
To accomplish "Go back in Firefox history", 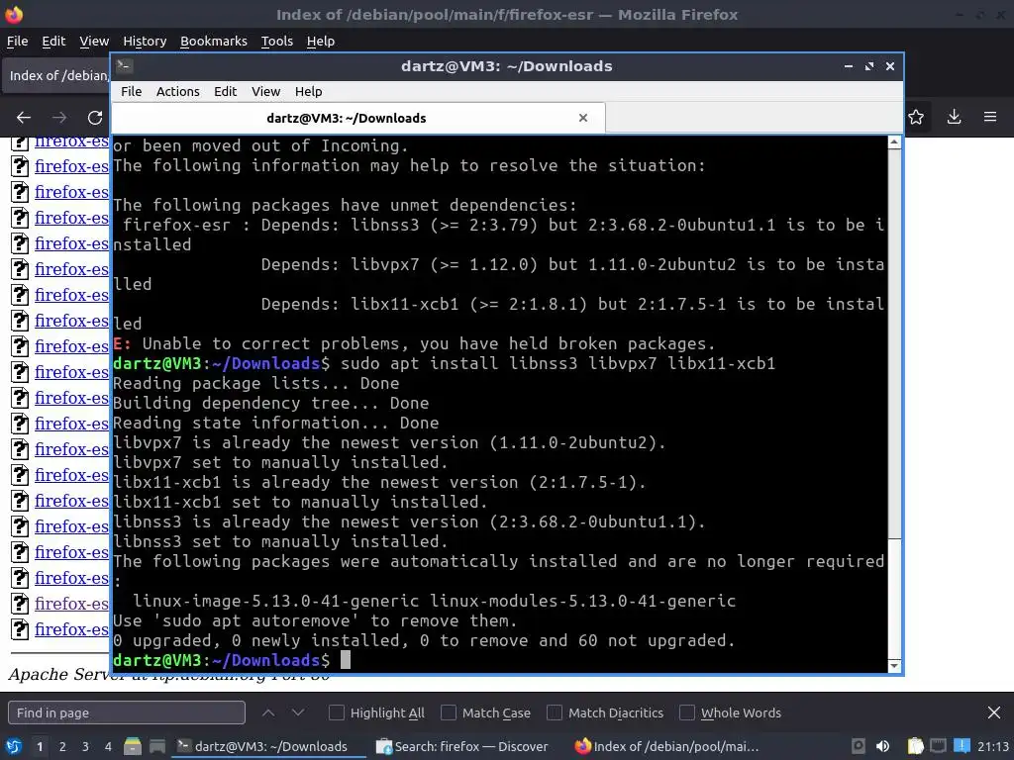I will pyautogui.click(x=24, y=117).
